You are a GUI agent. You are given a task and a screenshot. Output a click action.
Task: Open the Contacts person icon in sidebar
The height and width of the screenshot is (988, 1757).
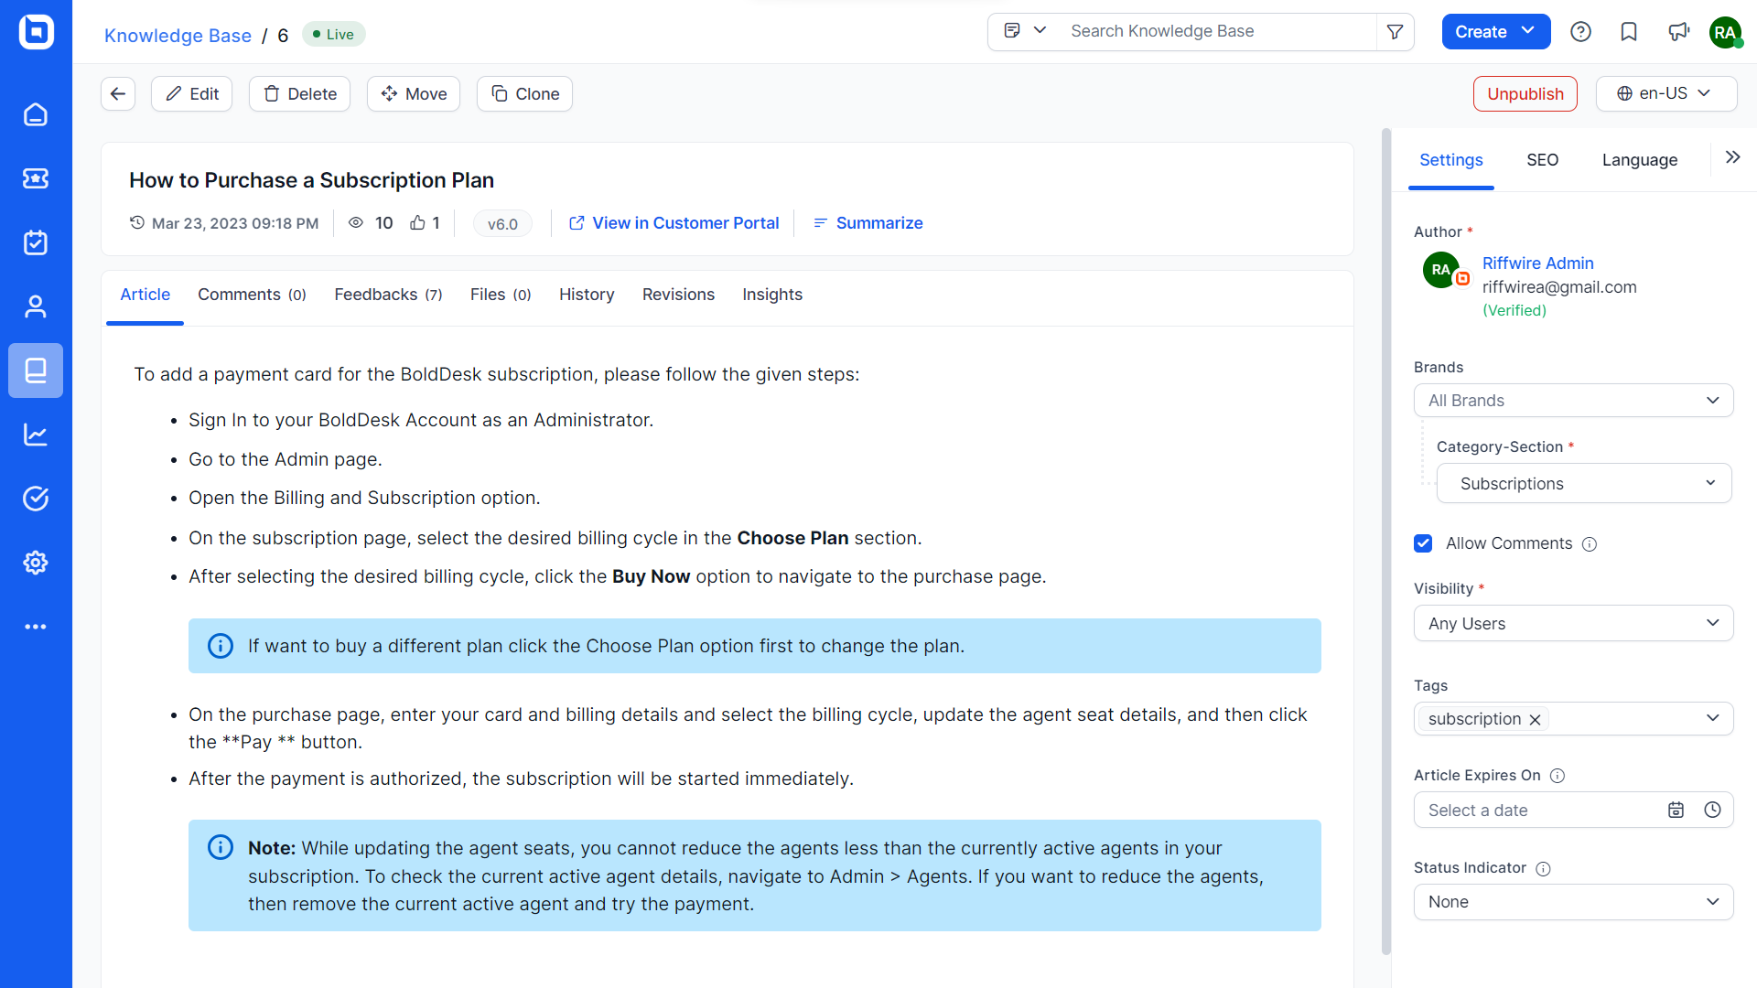(x=36, y=306)
